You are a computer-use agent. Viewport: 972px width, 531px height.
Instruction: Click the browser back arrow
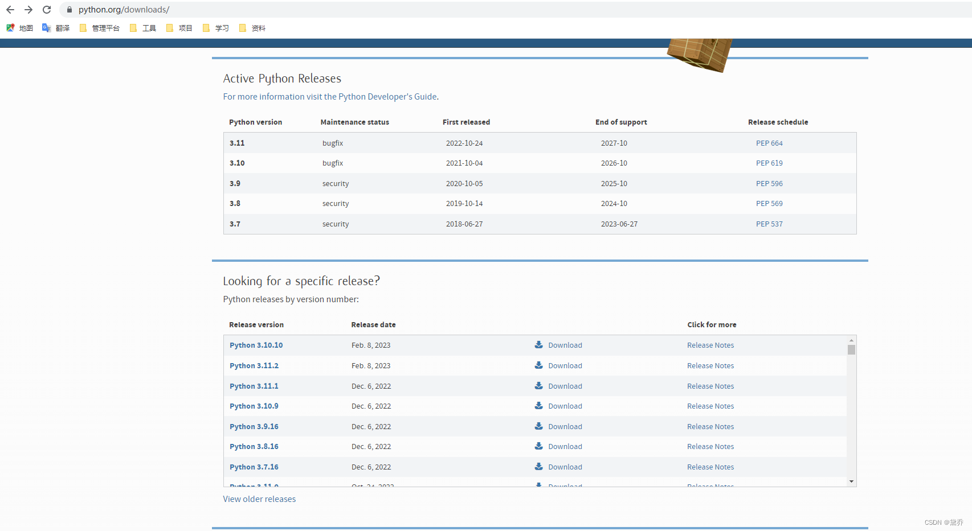10,10
